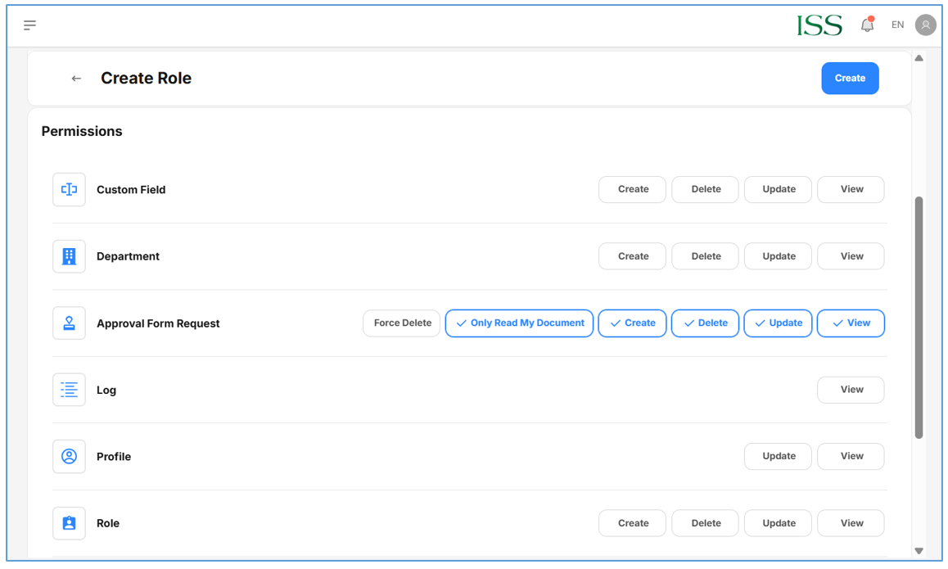
Task: Click the Approval Form Request stamp icon
Action: (69, 323)
